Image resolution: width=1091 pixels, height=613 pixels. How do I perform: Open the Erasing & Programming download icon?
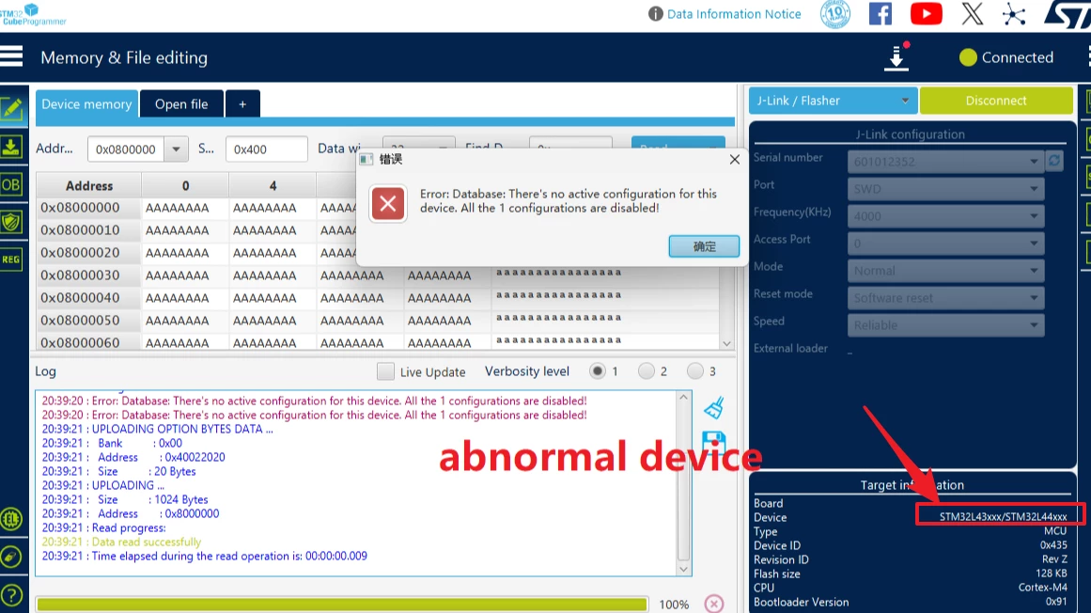point(11,146)
